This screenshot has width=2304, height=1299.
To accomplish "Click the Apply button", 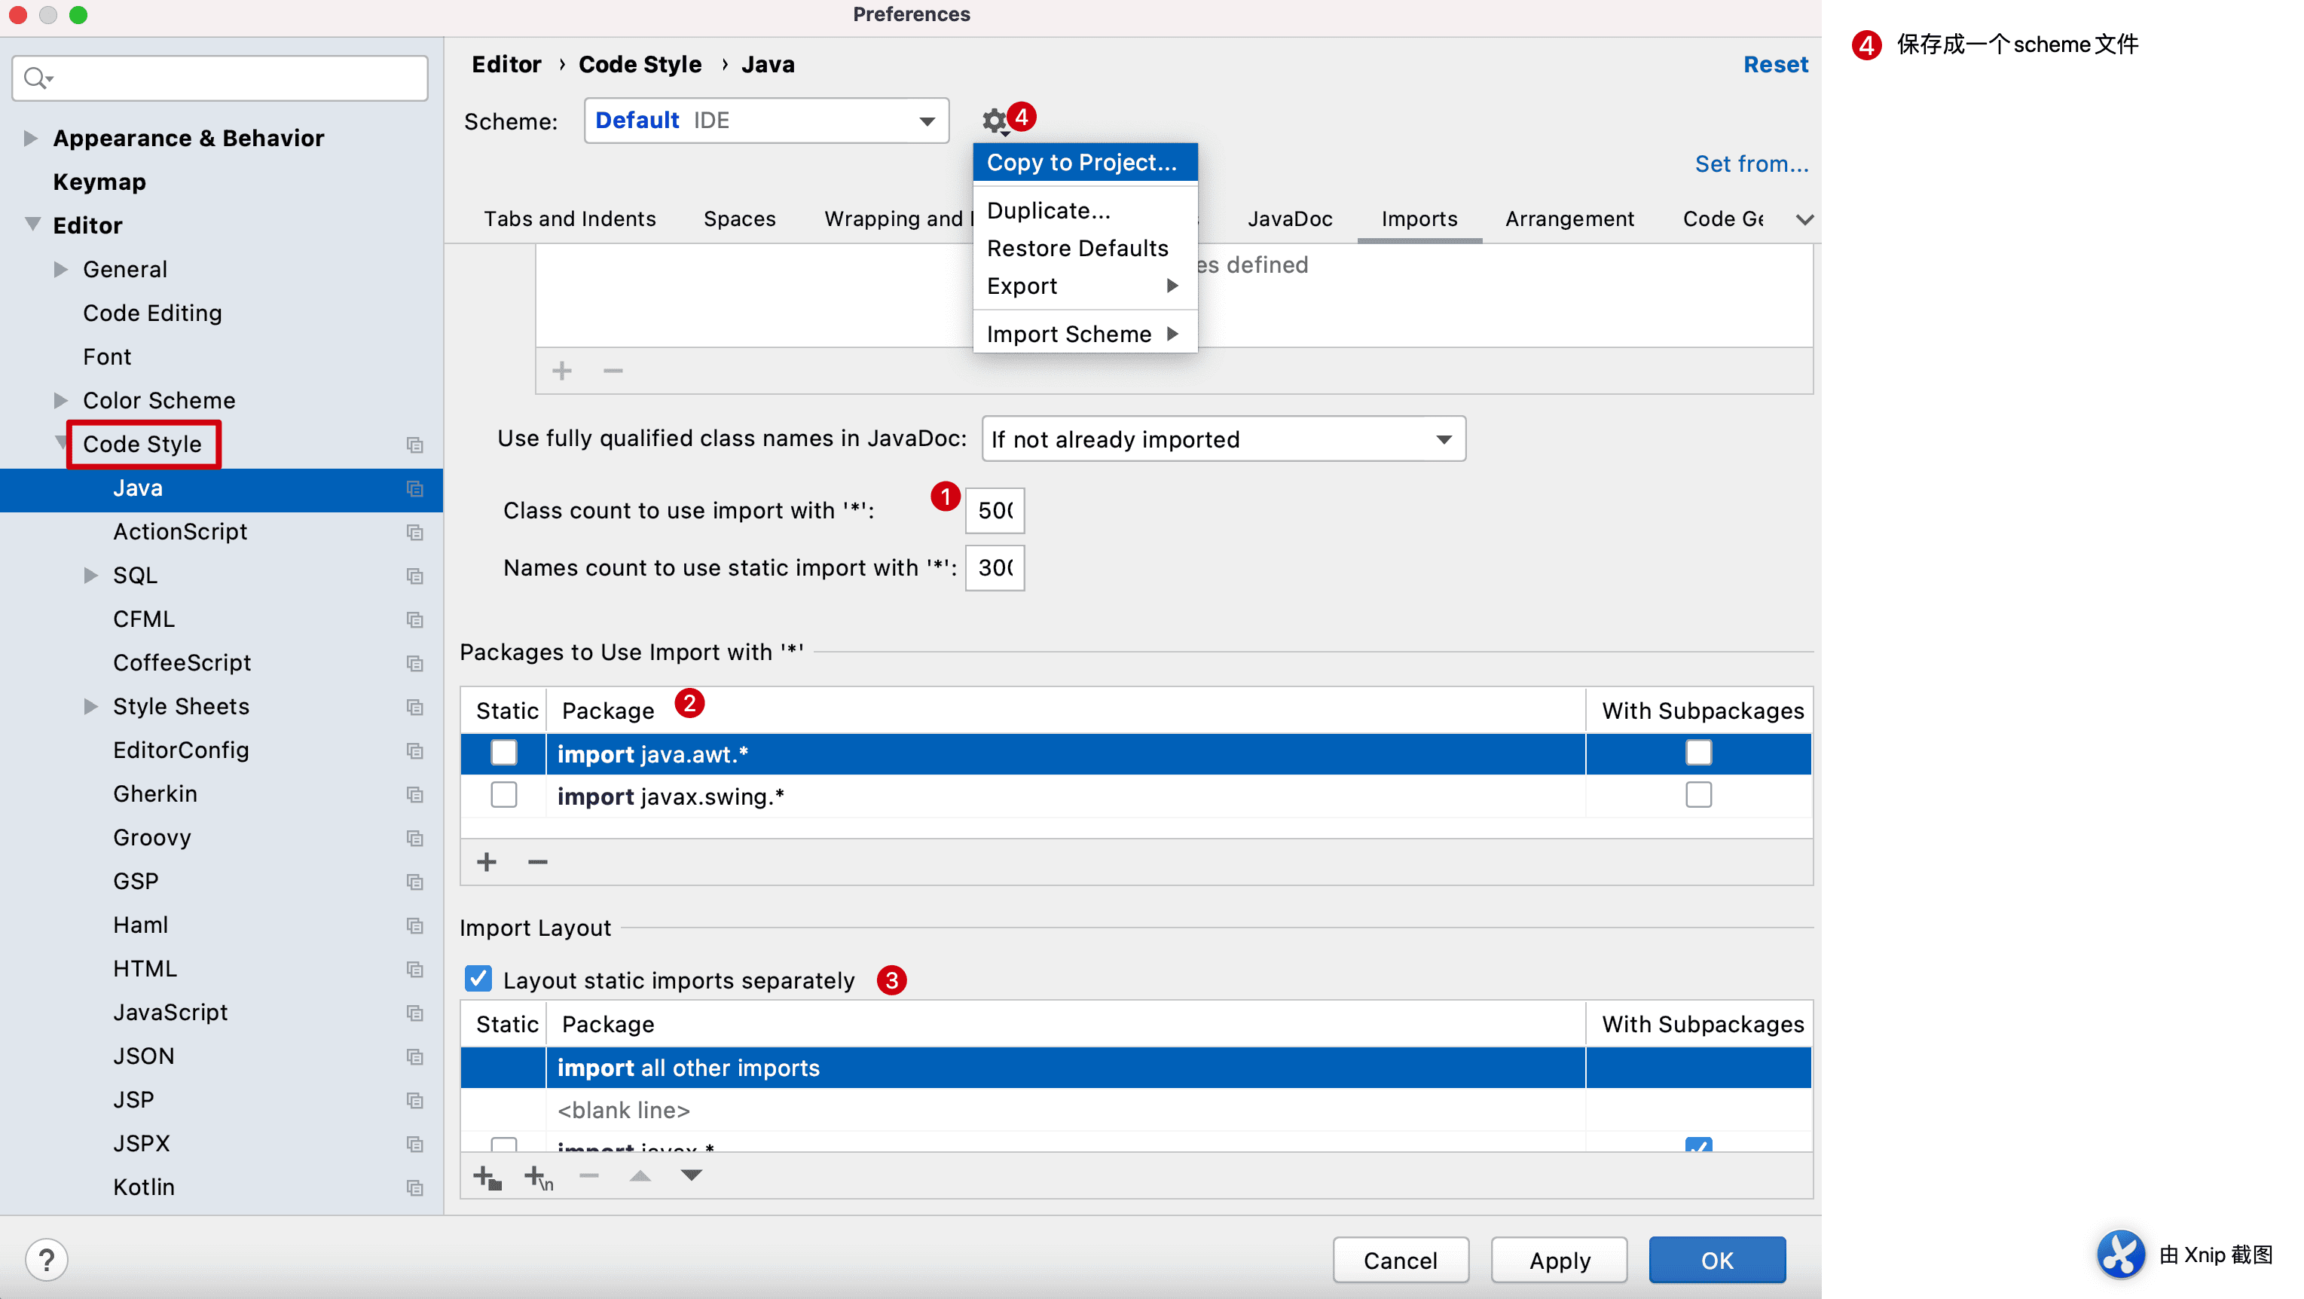I will [x=1559, y=1260].
